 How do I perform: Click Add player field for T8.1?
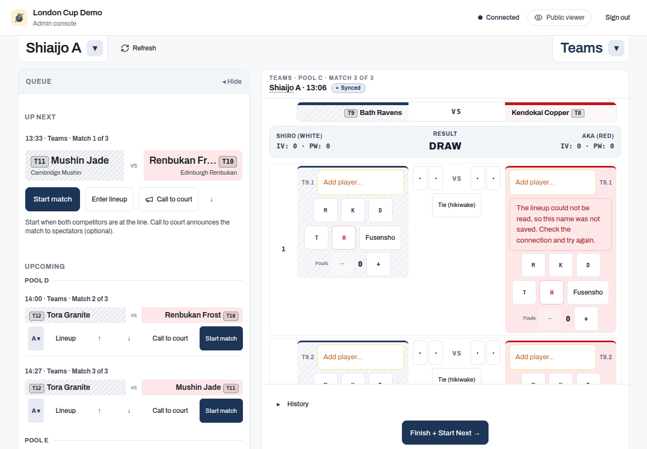pyautogui.click(x=553, y=182)
